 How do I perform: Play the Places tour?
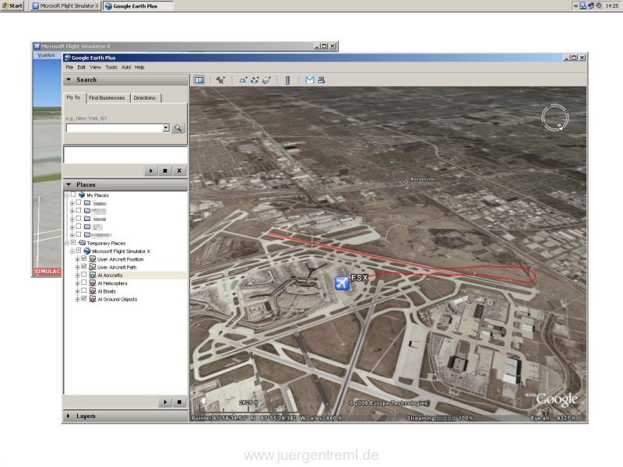pyautogui.click(x=165, y=402)
